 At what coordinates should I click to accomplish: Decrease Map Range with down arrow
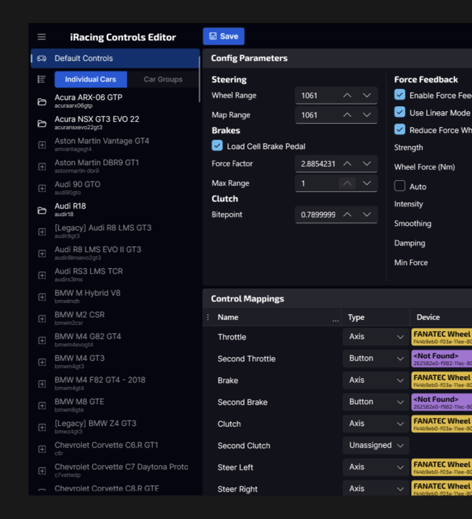[x=366, y=115]
